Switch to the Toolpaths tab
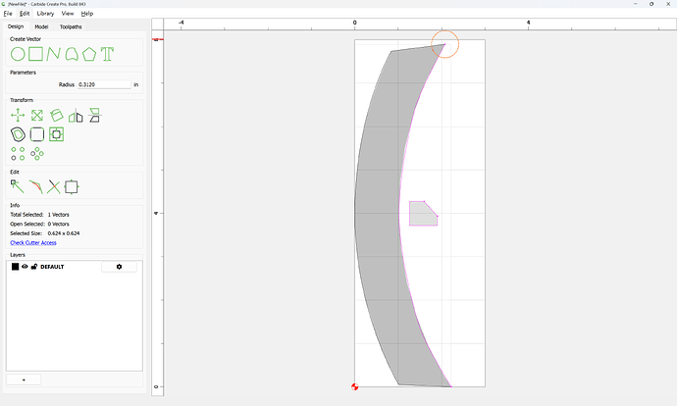 coord(71,26)
